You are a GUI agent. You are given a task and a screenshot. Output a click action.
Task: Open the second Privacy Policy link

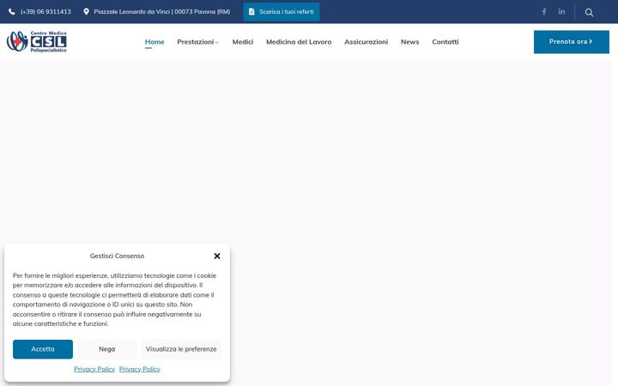(x=140, y=369)
